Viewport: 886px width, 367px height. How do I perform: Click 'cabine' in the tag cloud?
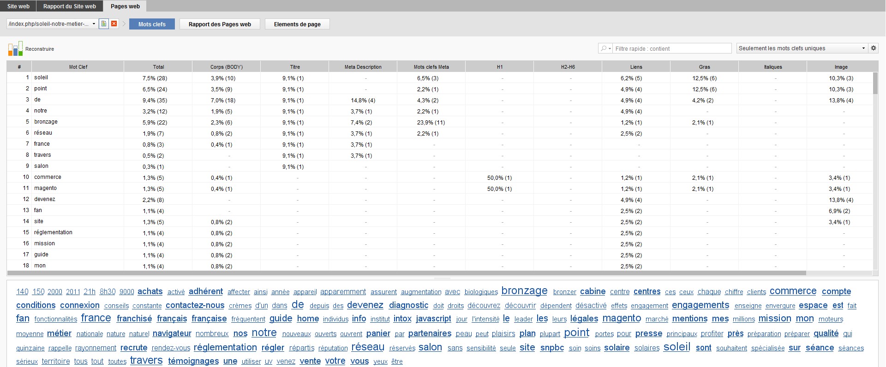(593, 291)
